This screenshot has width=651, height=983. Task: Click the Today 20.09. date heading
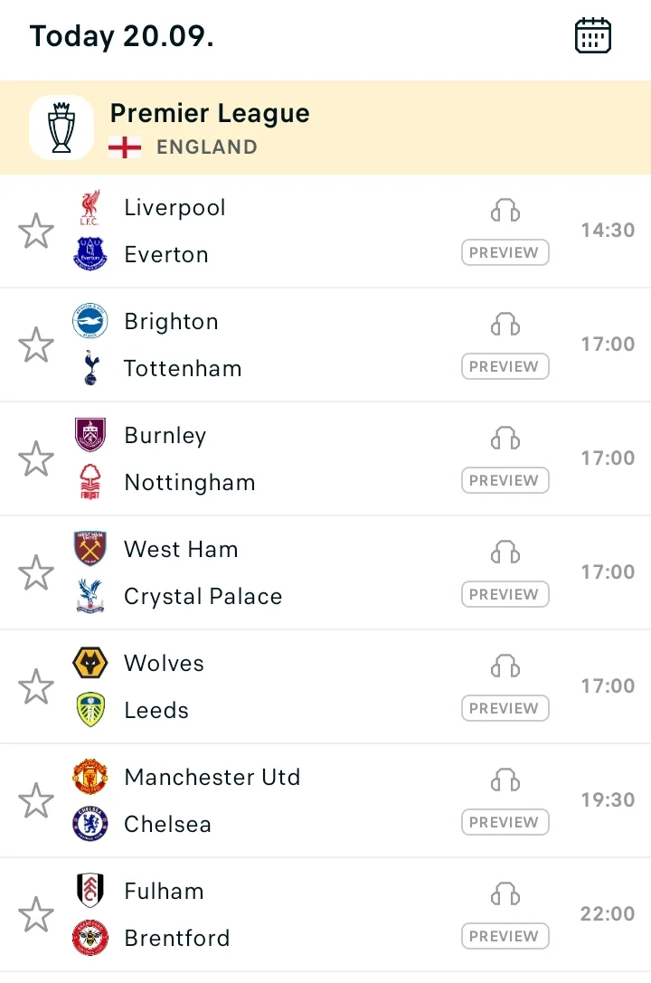[x=121, y=36]
